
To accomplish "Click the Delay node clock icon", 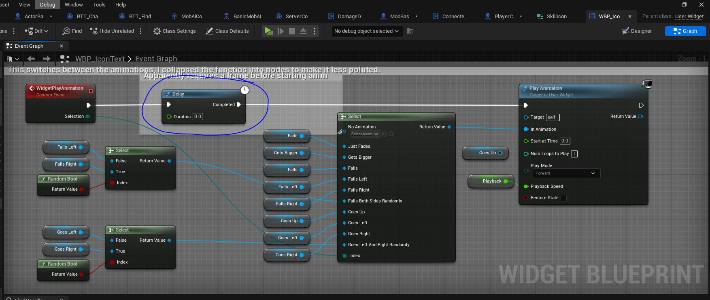I will (x=244, y=90).
